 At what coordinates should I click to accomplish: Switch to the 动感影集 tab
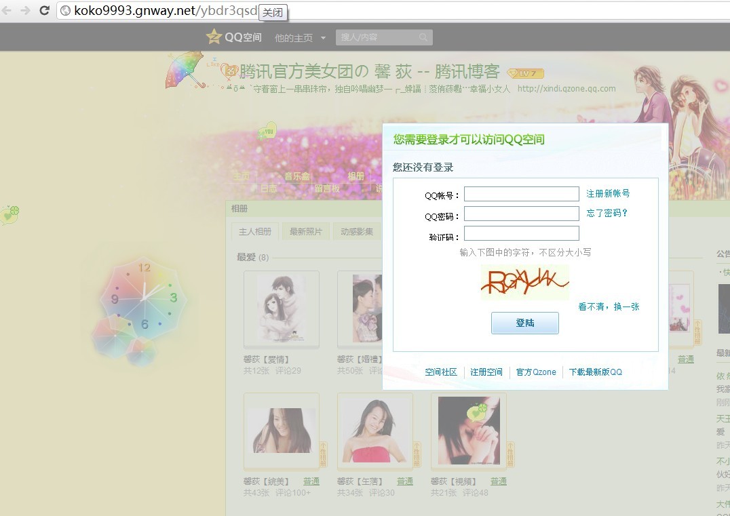[x=357, y=231]
